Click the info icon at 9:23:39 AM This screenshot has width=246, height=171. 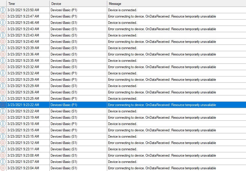3,48
